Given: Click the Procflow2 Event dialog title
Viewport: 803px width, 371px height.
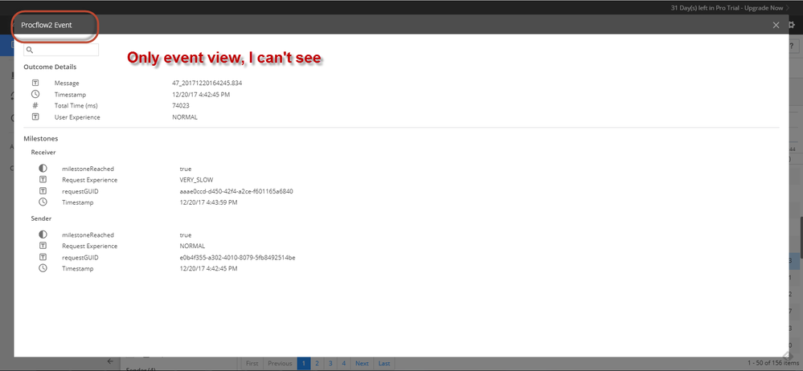Looking at the screenshot, I should pos(47,25).
